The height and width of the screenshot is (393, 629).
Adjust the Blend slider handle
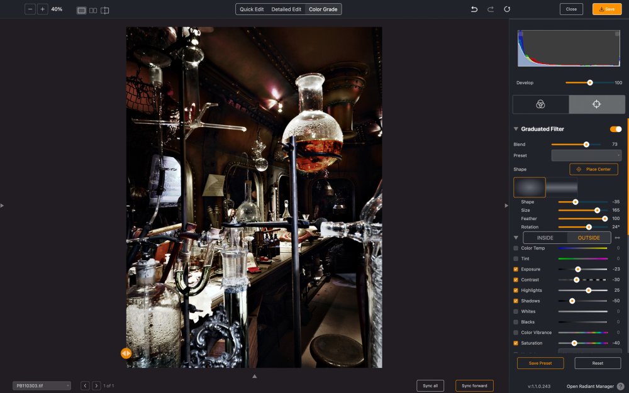click(x=586, y=145)
